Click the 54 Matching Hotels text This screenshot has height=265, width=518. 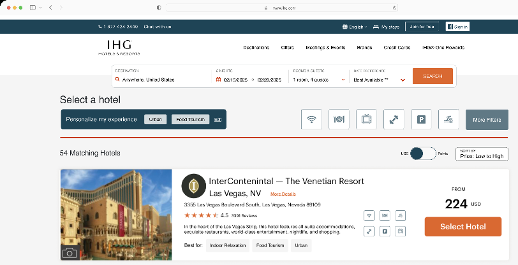[x=90, y=153]
